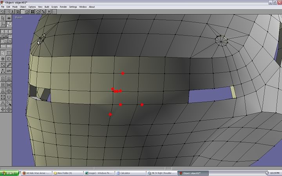Image resolution: width=282 pixels, height=176 pixels.
Task: Switch to New Folder (4) taskbar window
Action: pos(68,173)
